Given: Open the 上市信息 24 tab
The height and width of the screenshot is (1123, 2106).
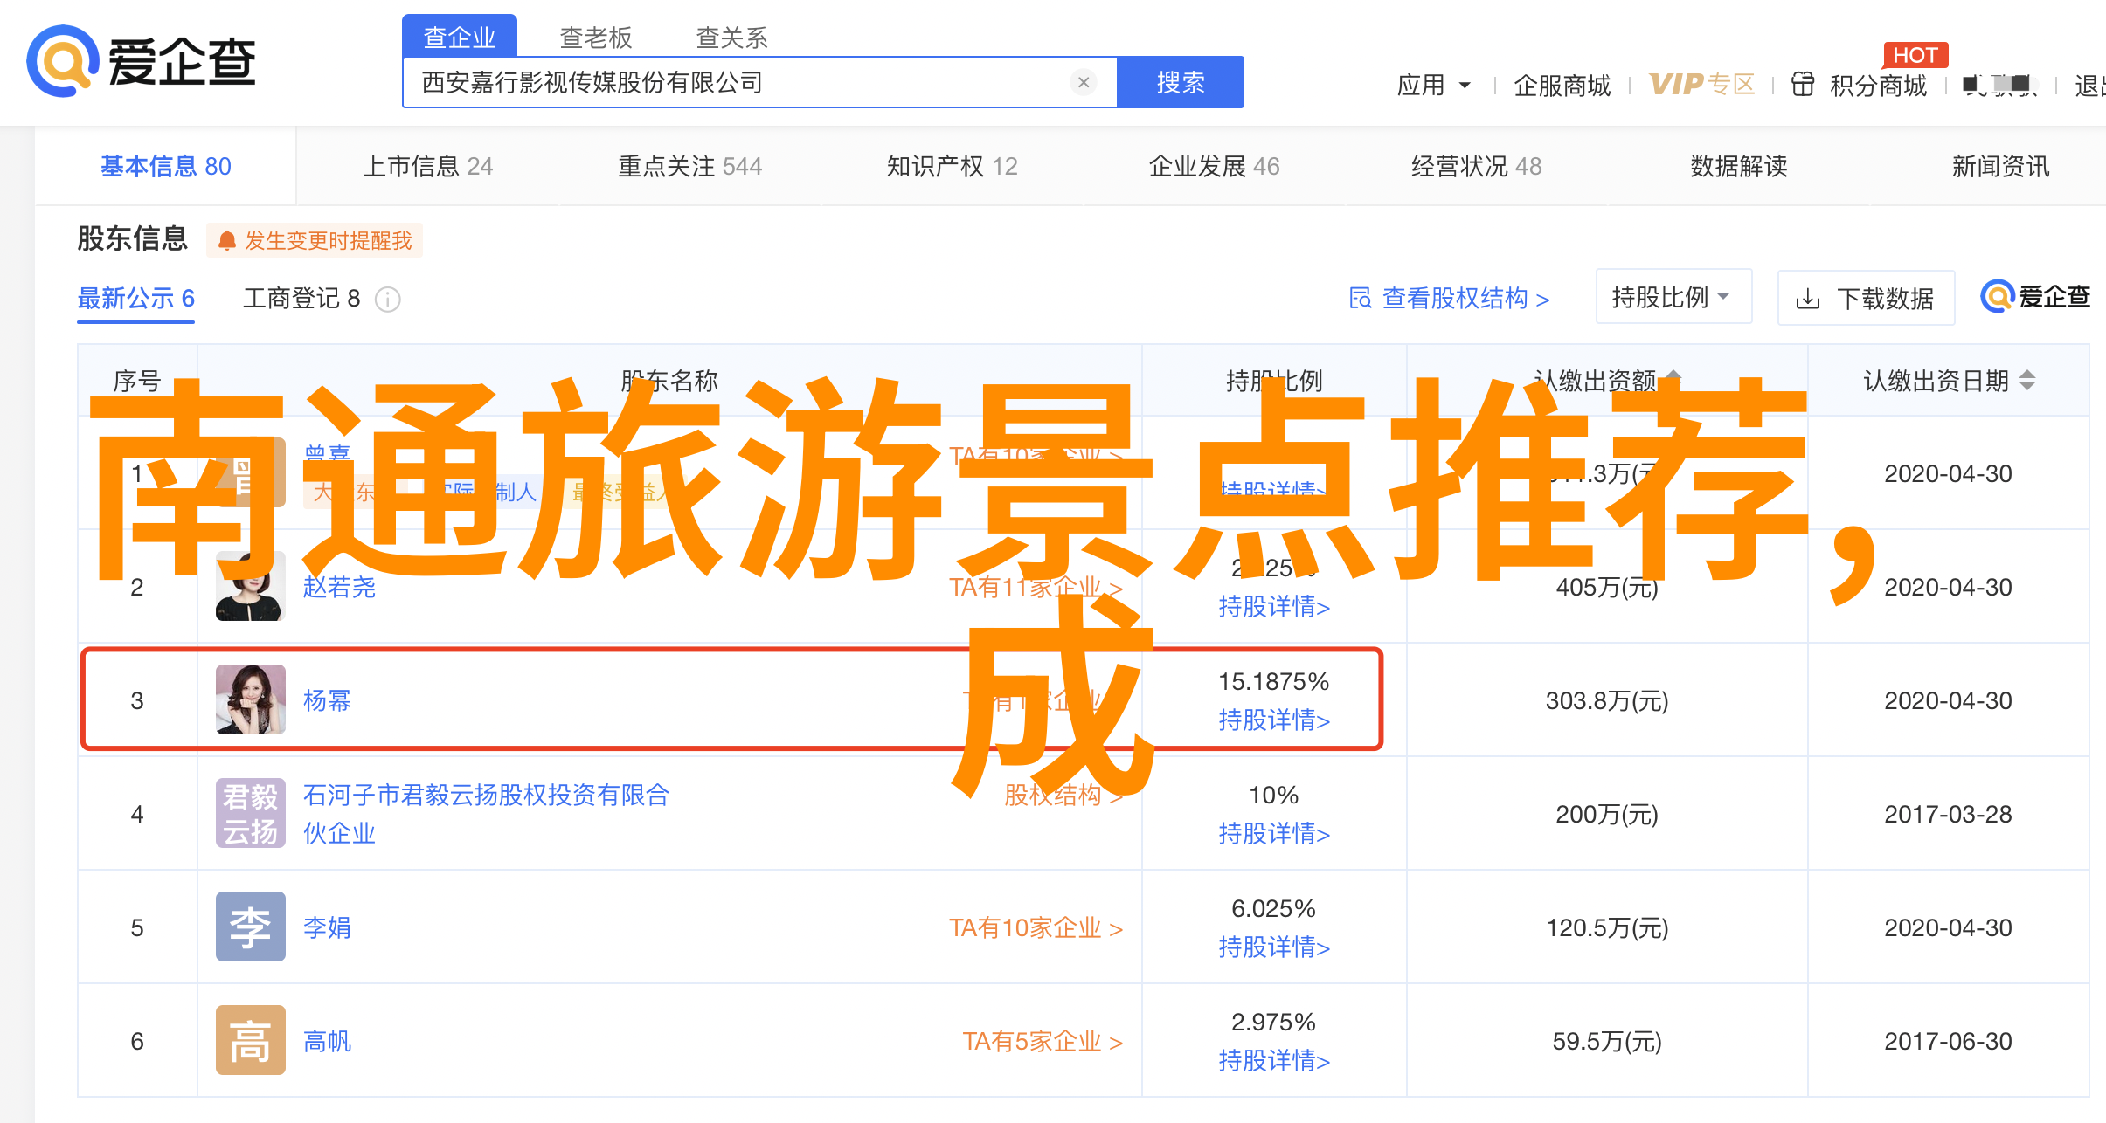Looking at the screenshot, I should click(x=428, y=166).
